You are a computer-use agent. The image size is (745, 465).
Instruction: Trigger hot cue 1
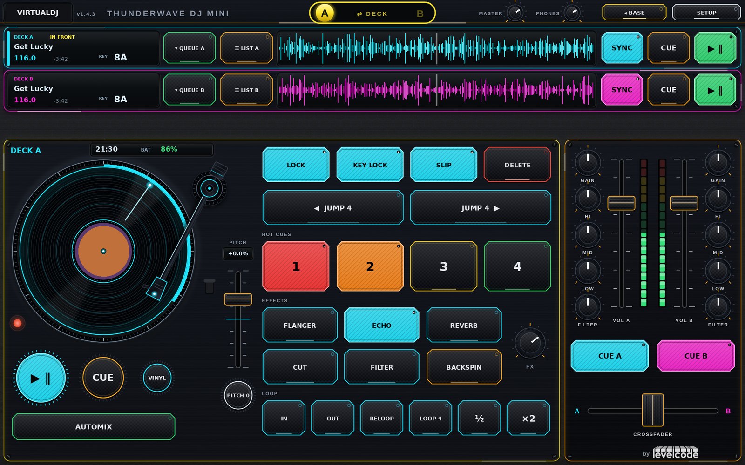[296, 266]
